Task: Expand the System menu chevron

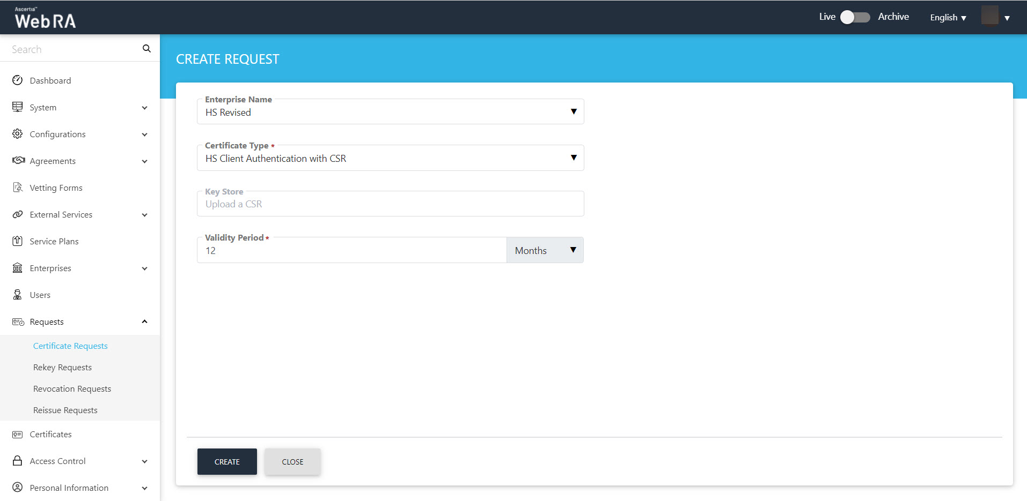Action: (144, 108)
